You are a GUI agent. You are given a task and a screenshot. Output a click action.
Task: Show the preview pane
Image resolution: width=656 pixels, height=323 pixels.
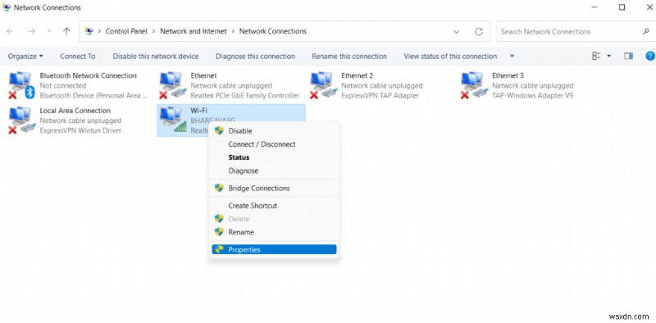(628, 56)
